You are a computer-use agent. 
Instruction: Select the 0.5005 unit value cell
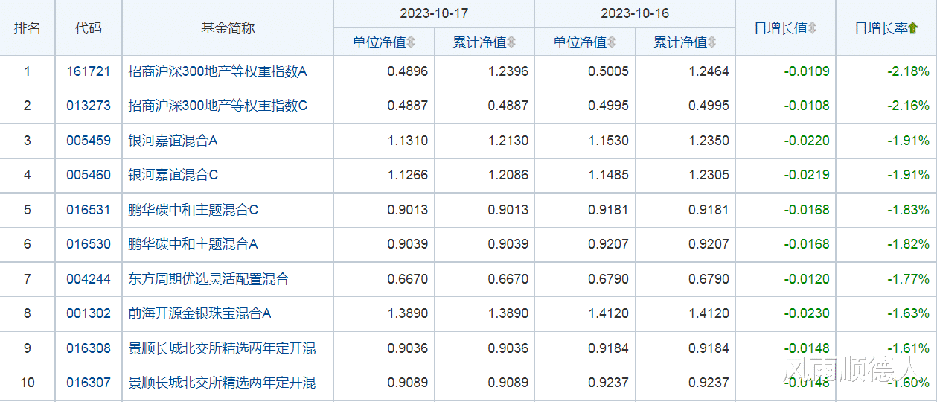tap(585, 72)
